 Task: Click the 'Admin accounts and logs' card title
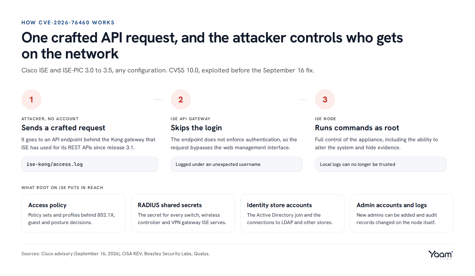coord(392,205)
